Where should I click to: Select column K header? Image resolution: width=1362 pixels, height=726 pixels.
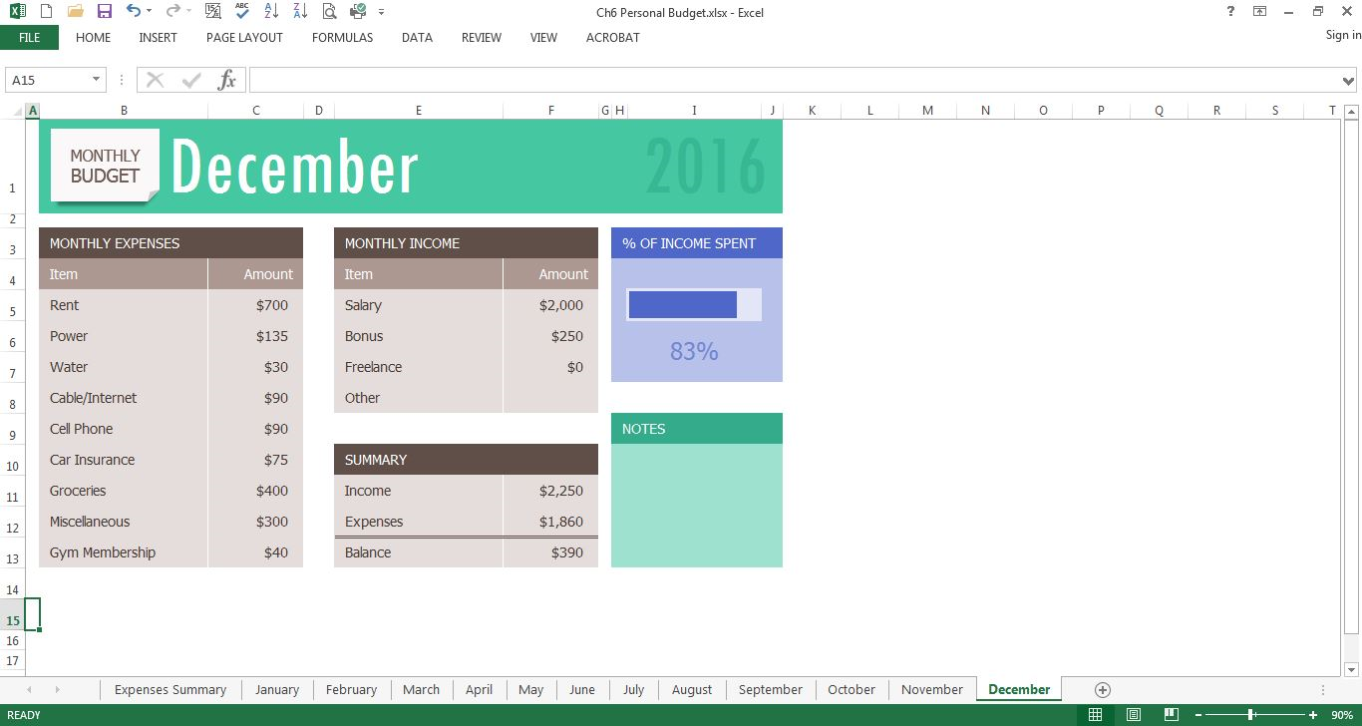812,111
